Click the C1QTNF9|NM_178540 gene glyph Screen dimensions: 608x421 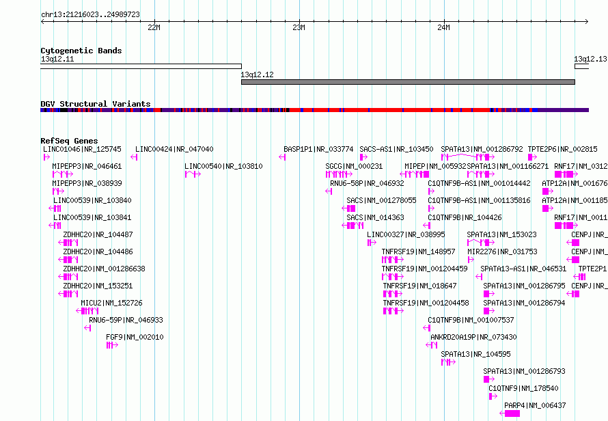(493, 396)
